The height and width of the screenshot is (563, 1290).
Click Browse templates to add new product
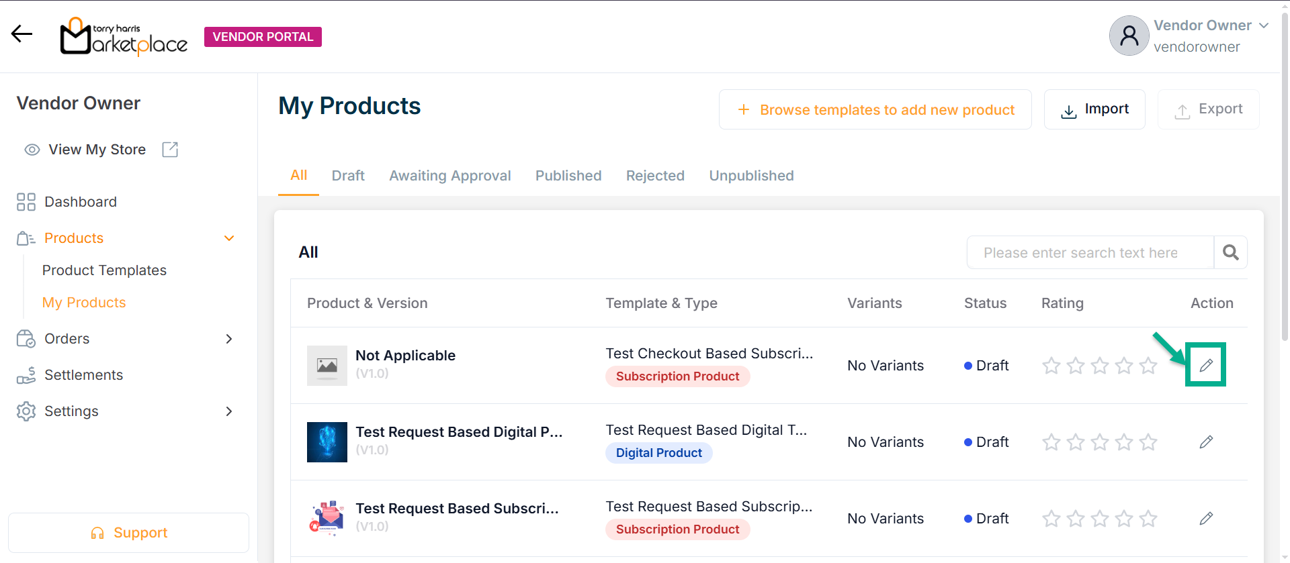[875, 109]
